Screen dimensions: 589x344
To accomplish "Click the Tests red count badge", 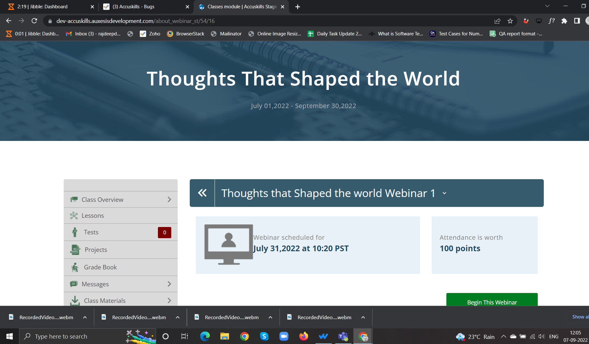I will pyautogui.click(x=164, y=232).
